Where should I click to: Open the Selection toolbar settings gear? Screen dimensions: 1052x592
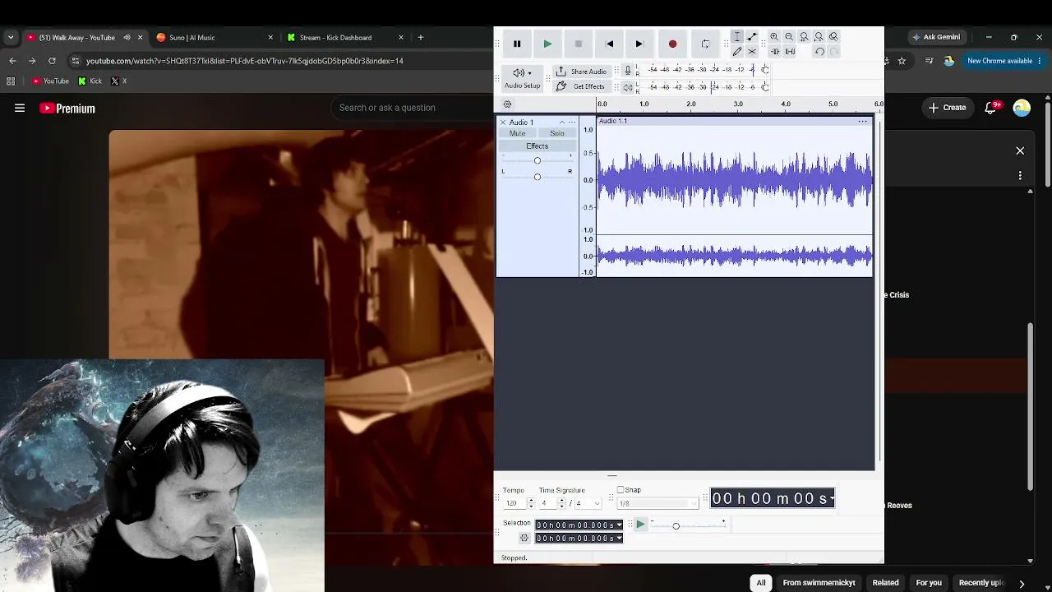524,539
